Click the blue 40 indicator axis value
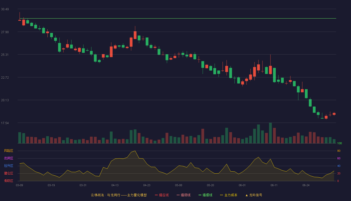This screenshot has height=201, width=351. click(x=339, y=166)
